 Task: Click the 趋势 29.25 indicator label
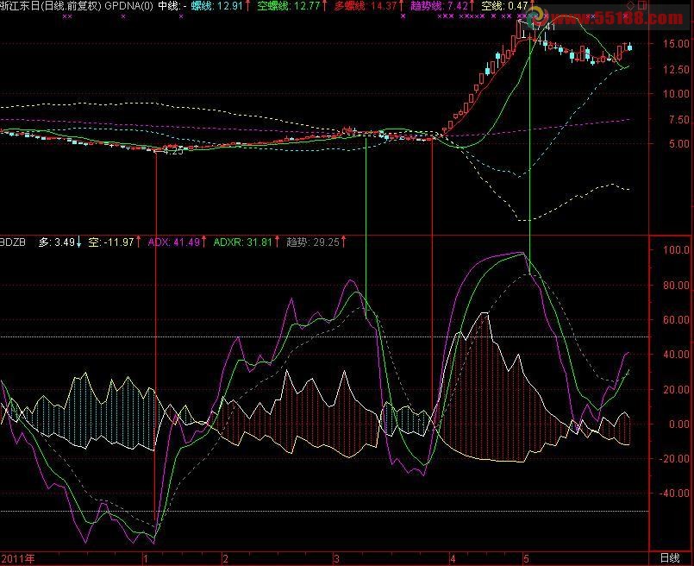tap(315, 242)
